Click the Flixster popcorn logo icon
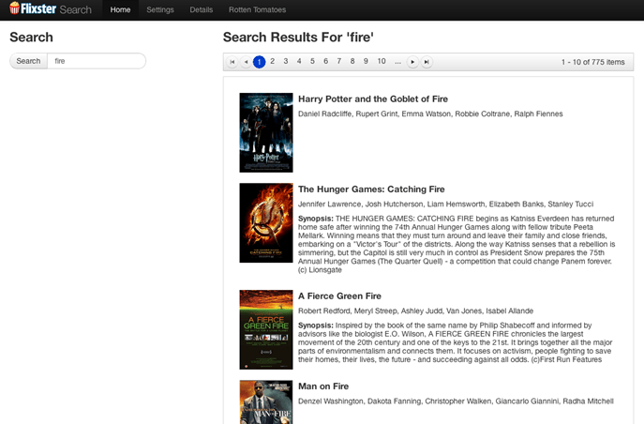 click(x=14, y=8)
